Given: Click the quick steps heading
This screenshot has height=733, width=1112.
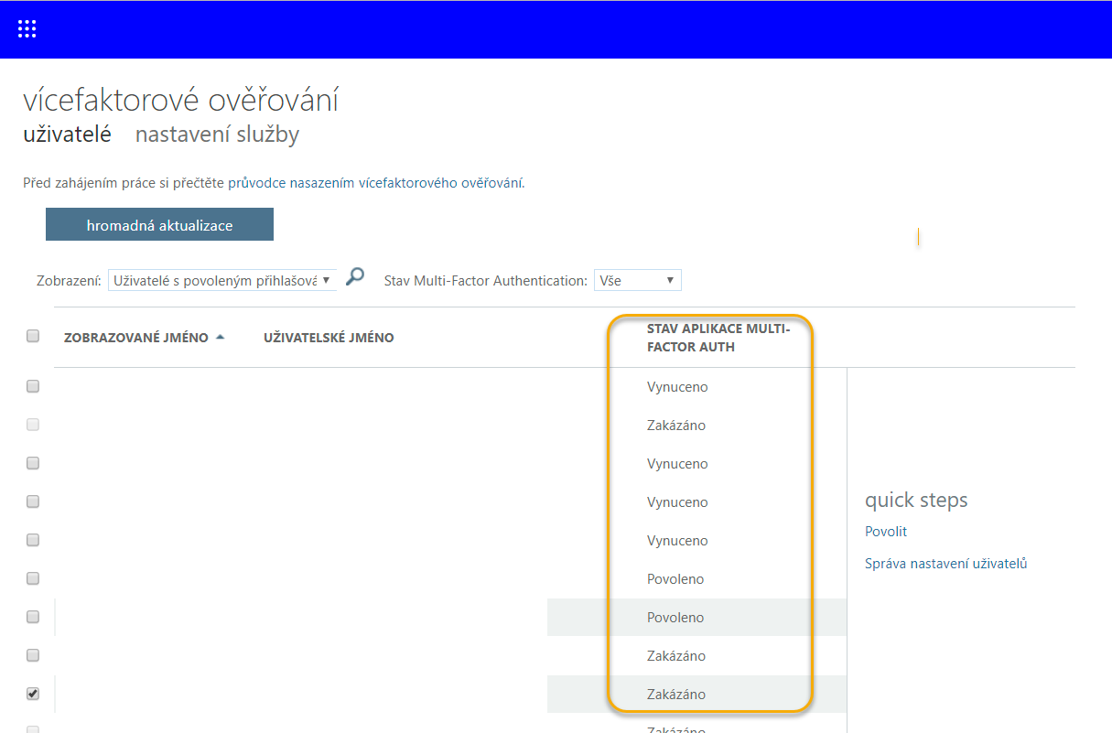Looking at the screenshot, I should (916, 501).
